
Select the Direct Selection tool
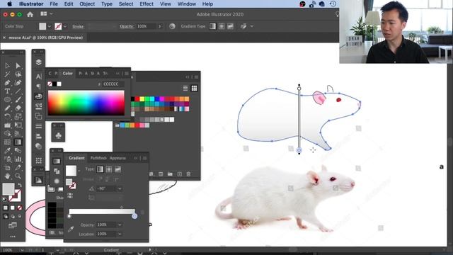click(x=18, y=66)
